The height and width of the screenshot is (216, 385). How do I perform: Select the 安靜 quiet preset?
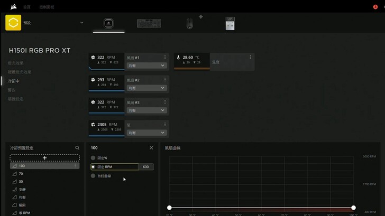(44, 189)
